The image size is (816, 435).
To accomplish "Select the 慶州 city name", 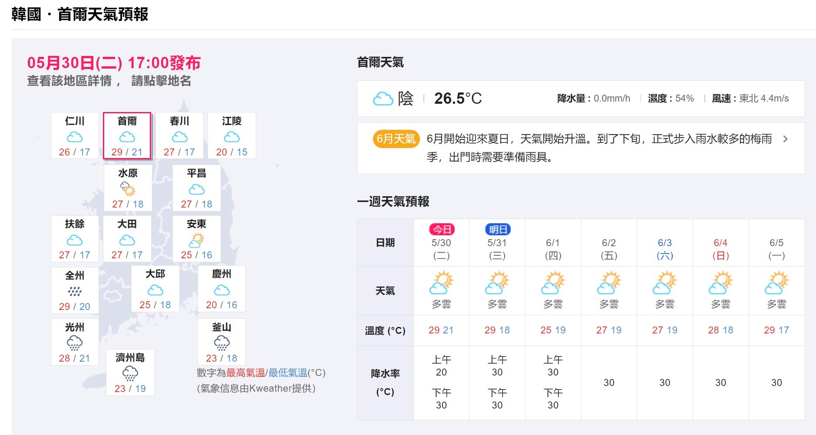I will point(222,274).
